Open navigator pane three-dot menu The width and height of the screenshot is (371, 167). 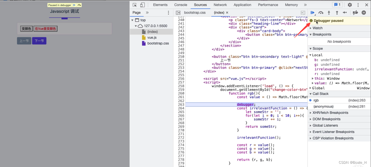(x=168, y=13)
